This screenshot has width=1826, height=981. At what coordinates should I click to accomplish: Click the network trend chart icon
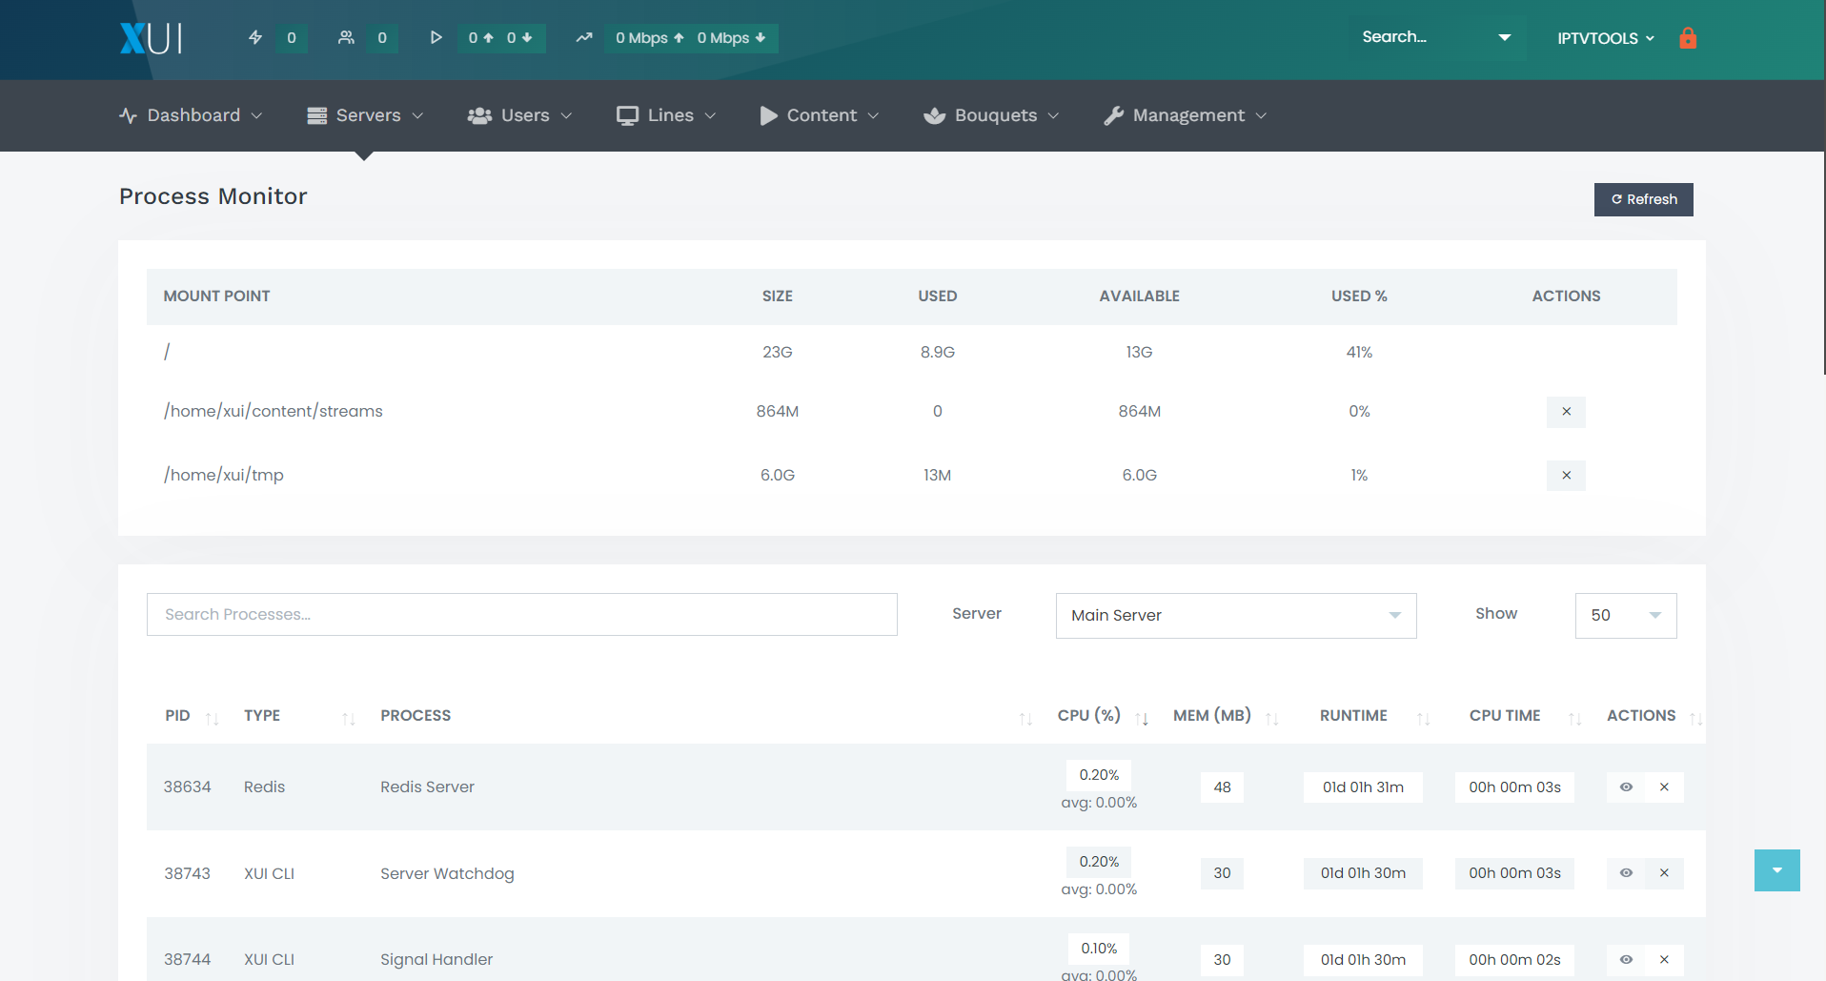point(583,38)
